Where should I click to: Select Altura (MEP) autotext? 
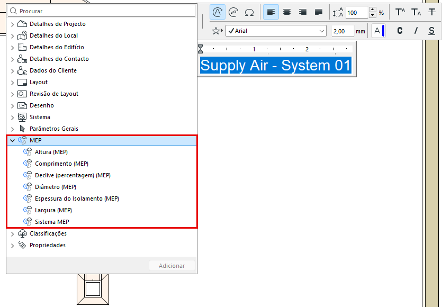pos(102,152)
